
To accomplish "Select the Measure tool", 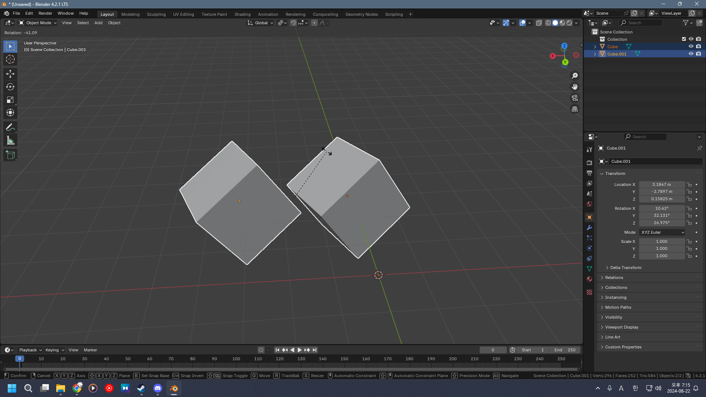I will [10, 140].
